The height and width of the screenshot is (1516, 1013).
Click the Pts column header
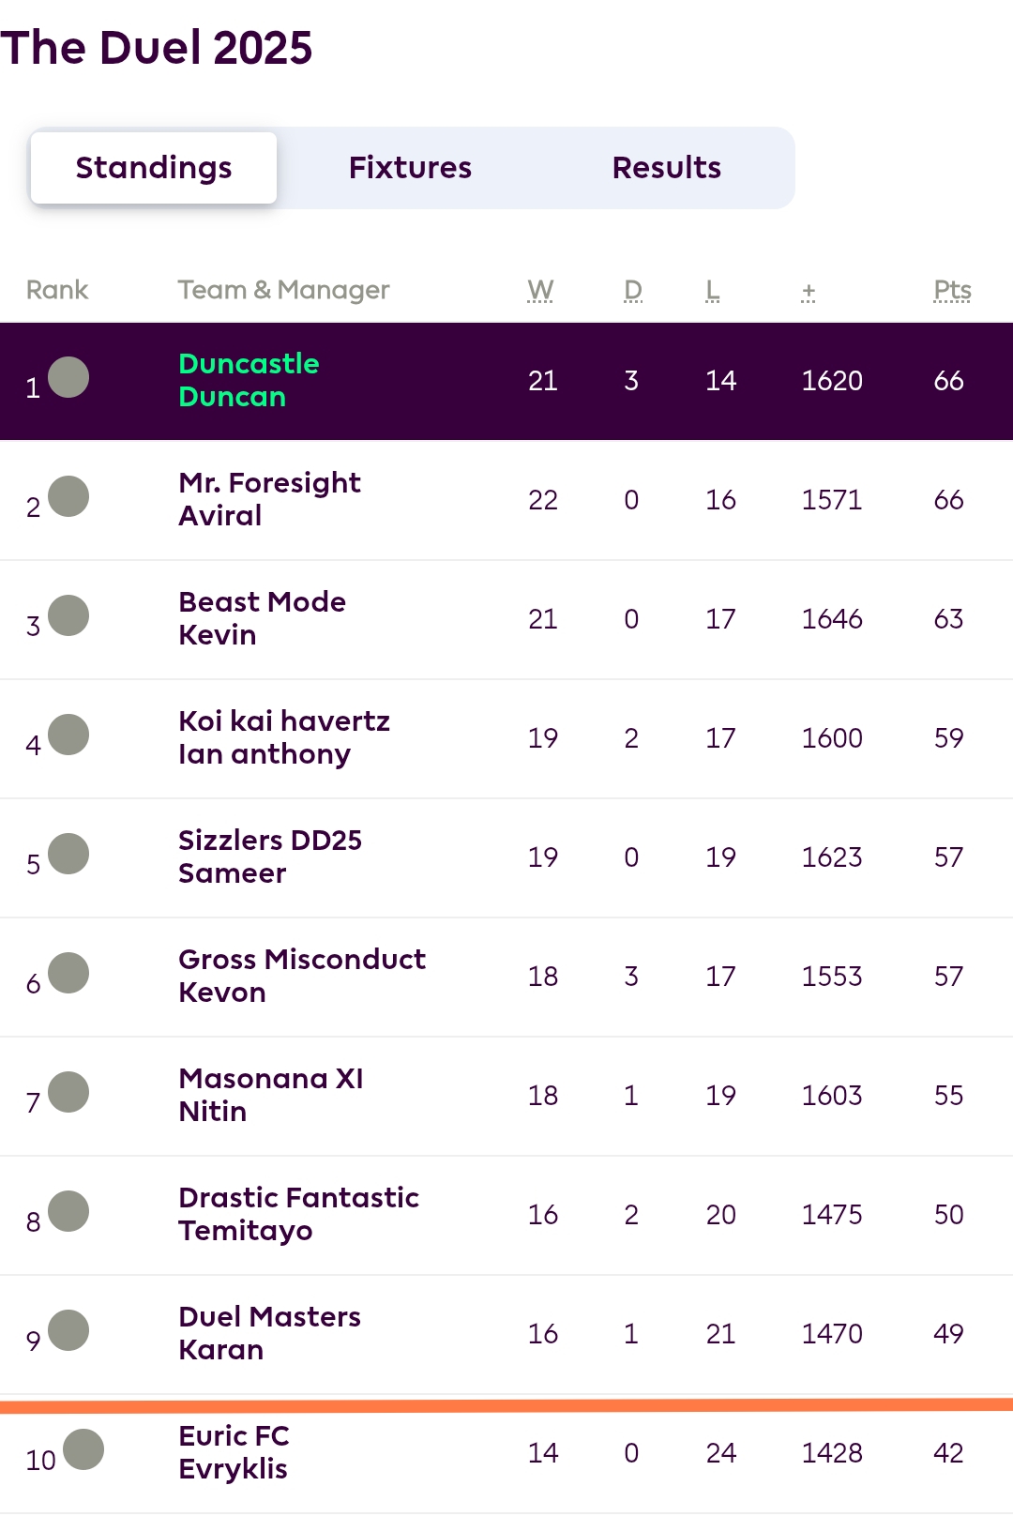pos(952,290)
